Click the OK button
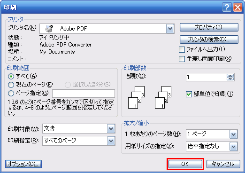 pyautogui.click(x=185, y=164)
